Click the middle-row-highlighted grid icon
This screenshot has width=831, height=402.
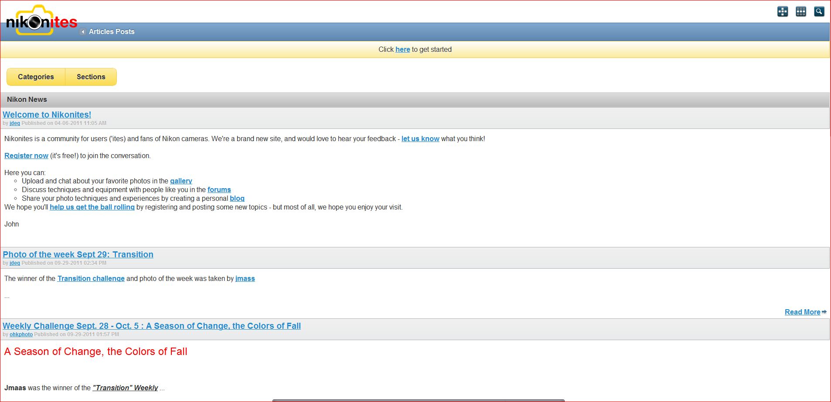coord(801,12)
